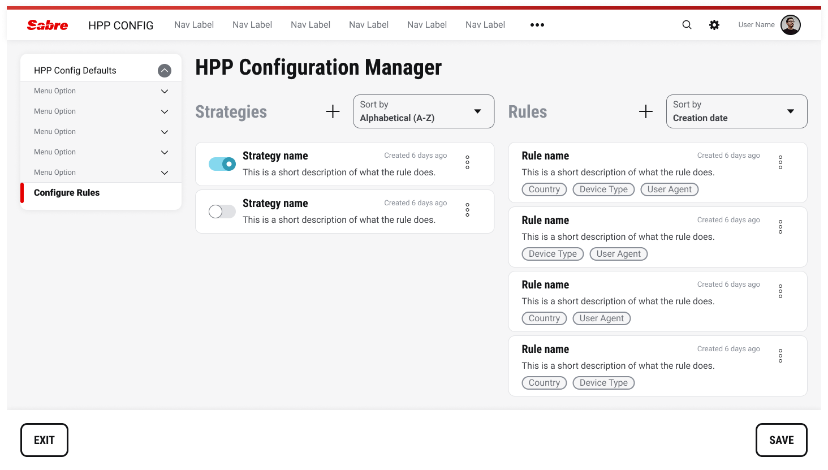
Task: Open kebab menu of rule with three tags
Action: (x=780, y=162)
